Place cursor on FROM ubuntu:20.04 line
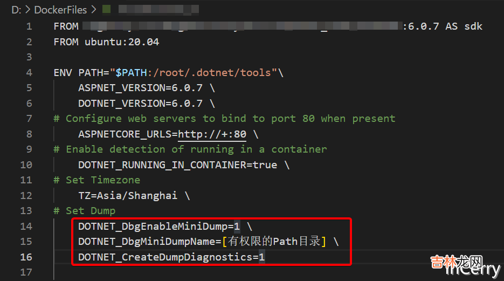This screenshot has height=281, width=504. pos(106,42)
